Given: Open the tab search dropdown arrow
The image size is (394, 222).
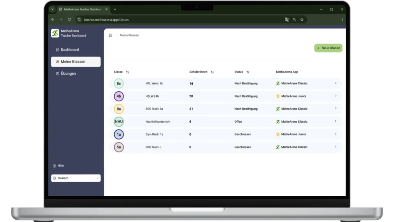Looking at the screenshot, I should coord(52,9).
